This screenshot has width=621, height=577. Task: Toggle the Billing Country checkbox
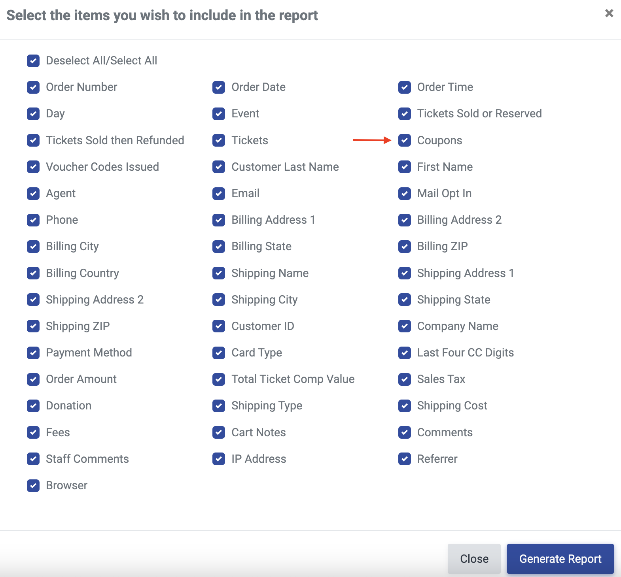(x=33, y=273)
